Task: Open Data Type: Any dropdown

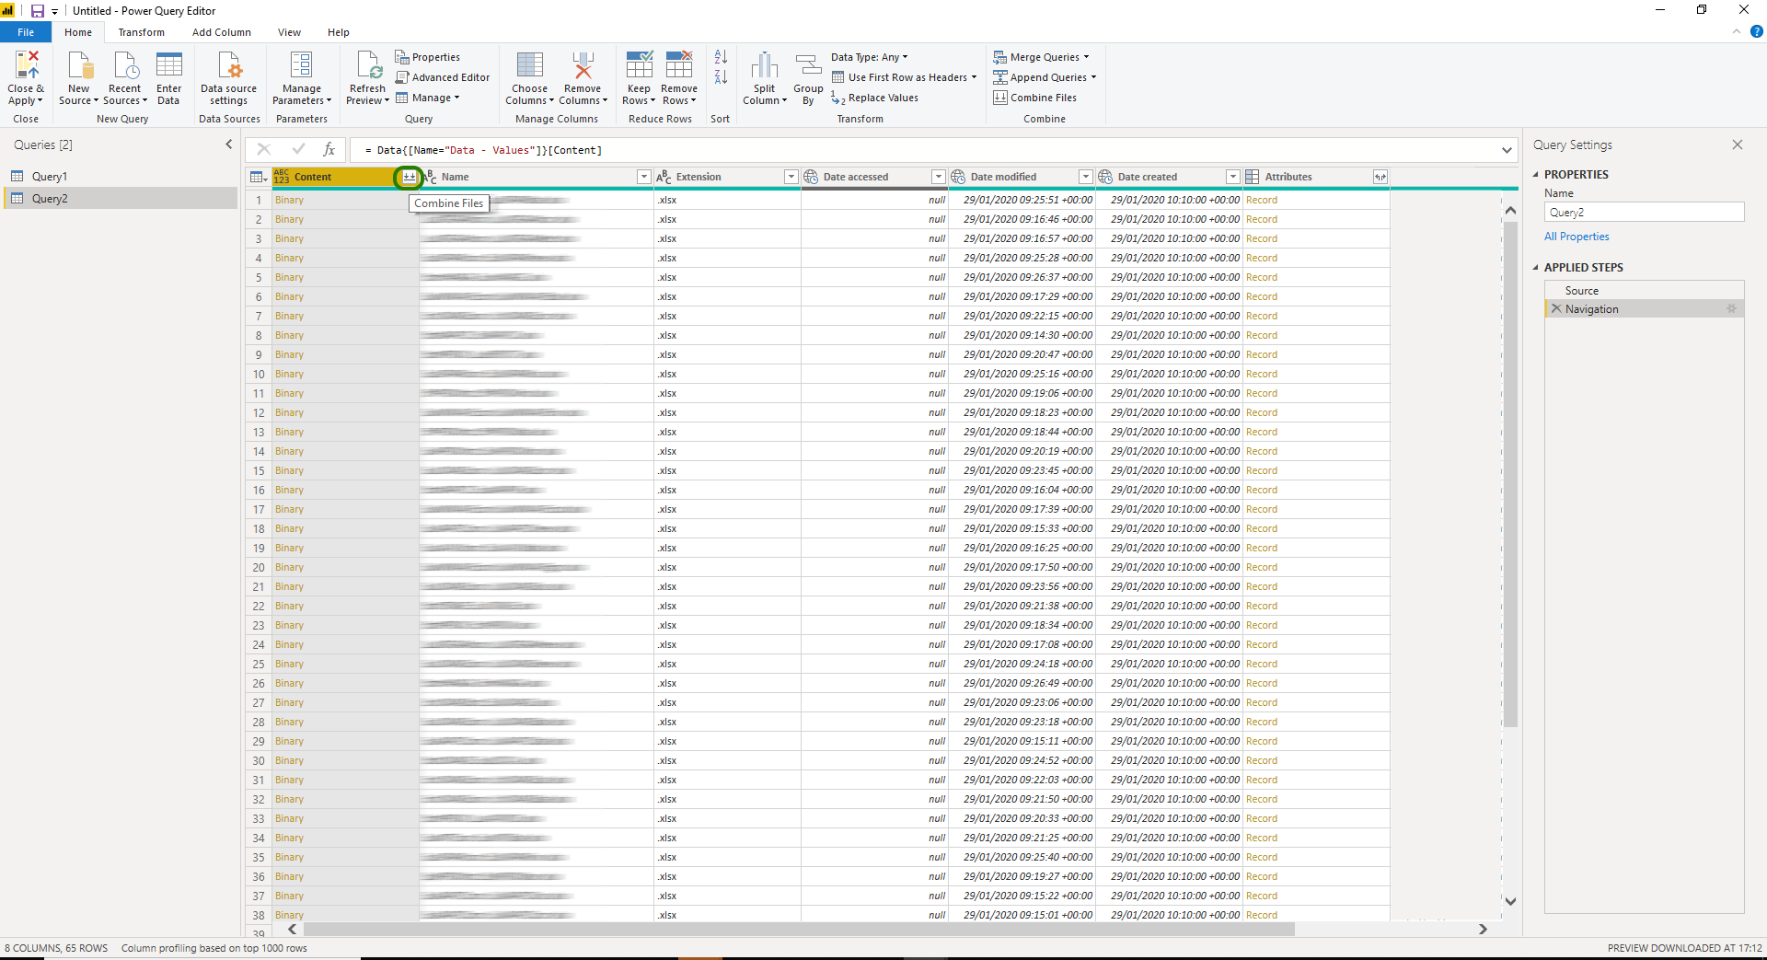Action: click(870, 57)
